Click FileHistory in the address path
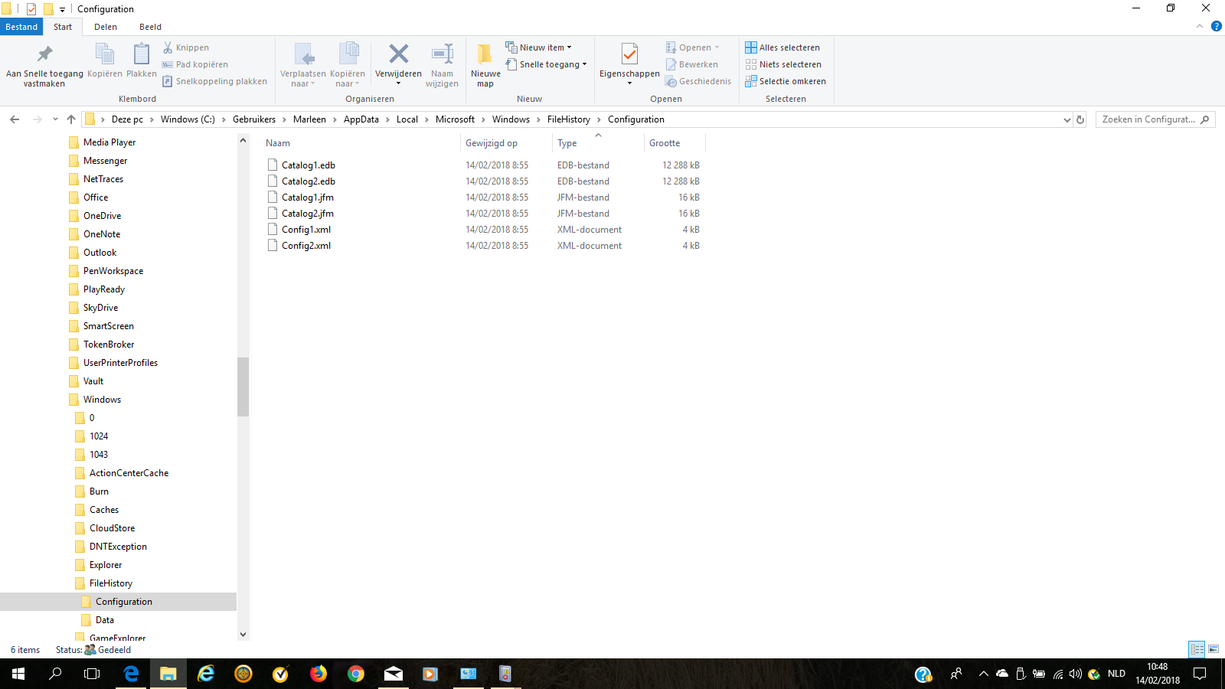This screenshot has width=1225, height=689. [569, 119]
